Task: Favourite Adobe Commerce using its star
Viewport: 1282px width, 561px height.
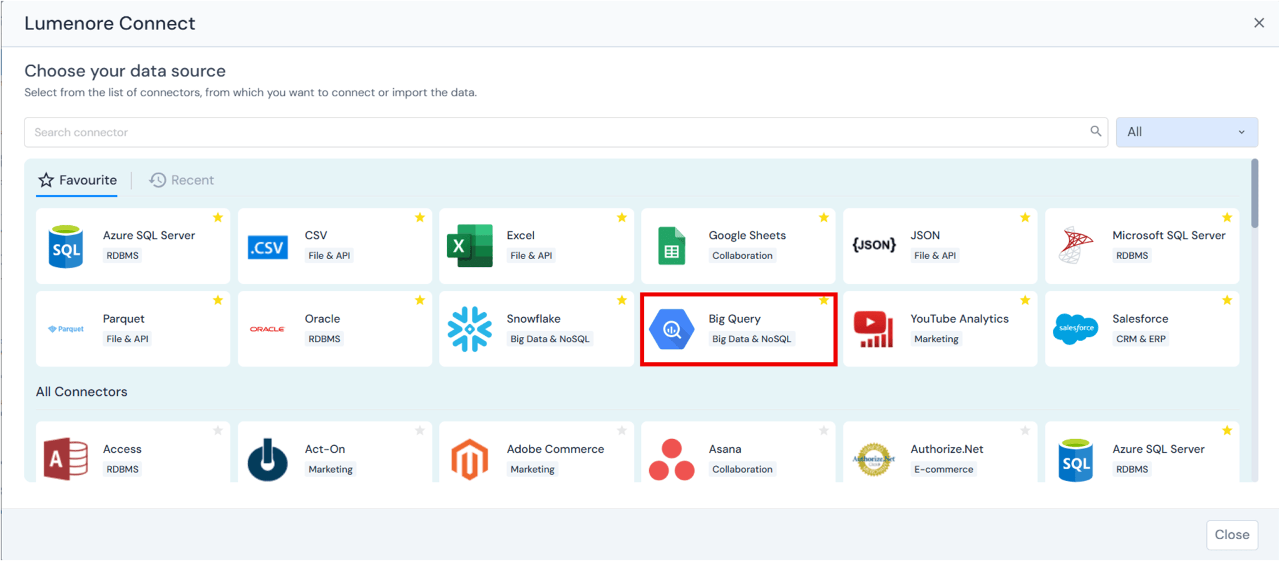Action: click(x=622, y=430)
